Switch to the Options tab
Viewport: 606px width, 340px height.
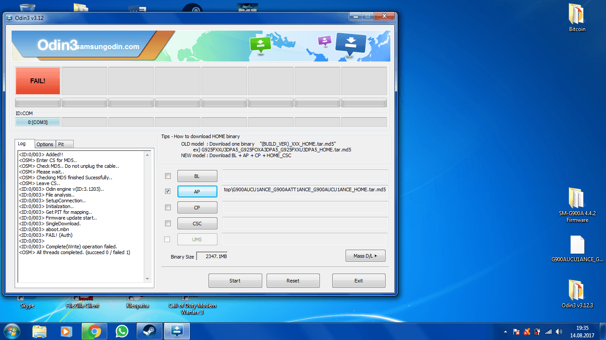click(x=45, y=144)
